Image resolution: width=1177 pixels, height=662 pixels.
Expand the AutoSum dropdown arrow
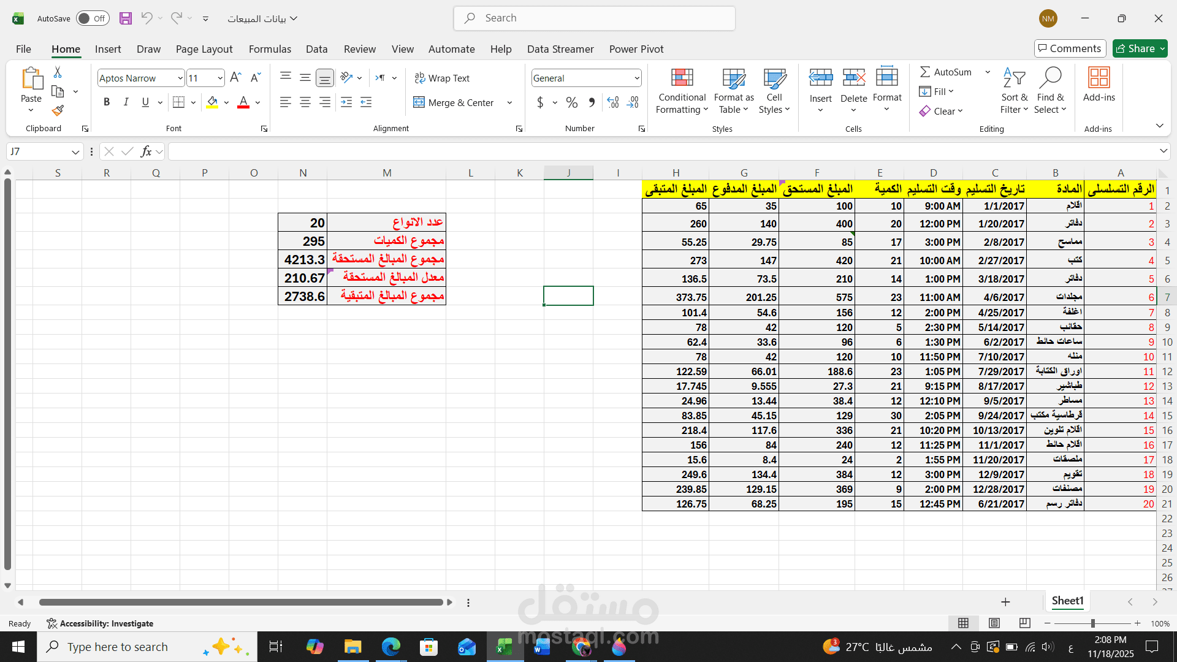coord(988,72)
